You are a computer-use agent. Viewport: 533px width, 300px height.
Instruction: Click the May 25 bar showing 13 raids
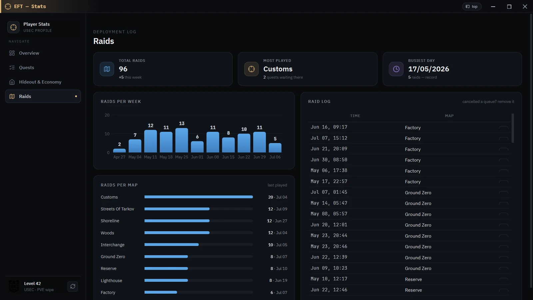[182, 140]
